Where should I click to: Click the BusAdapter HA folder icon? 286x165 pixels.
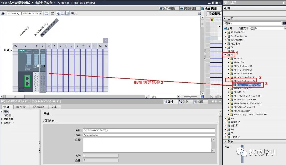click(228, 36)
